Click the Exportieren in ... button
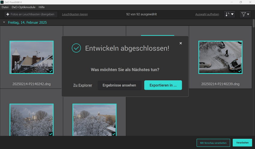The image size is (255, 149). [163, 85]
